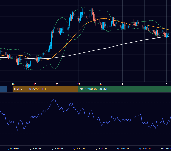Click the 2/11 16:00 time label
171x151 pixels.
tap(13, 148)
